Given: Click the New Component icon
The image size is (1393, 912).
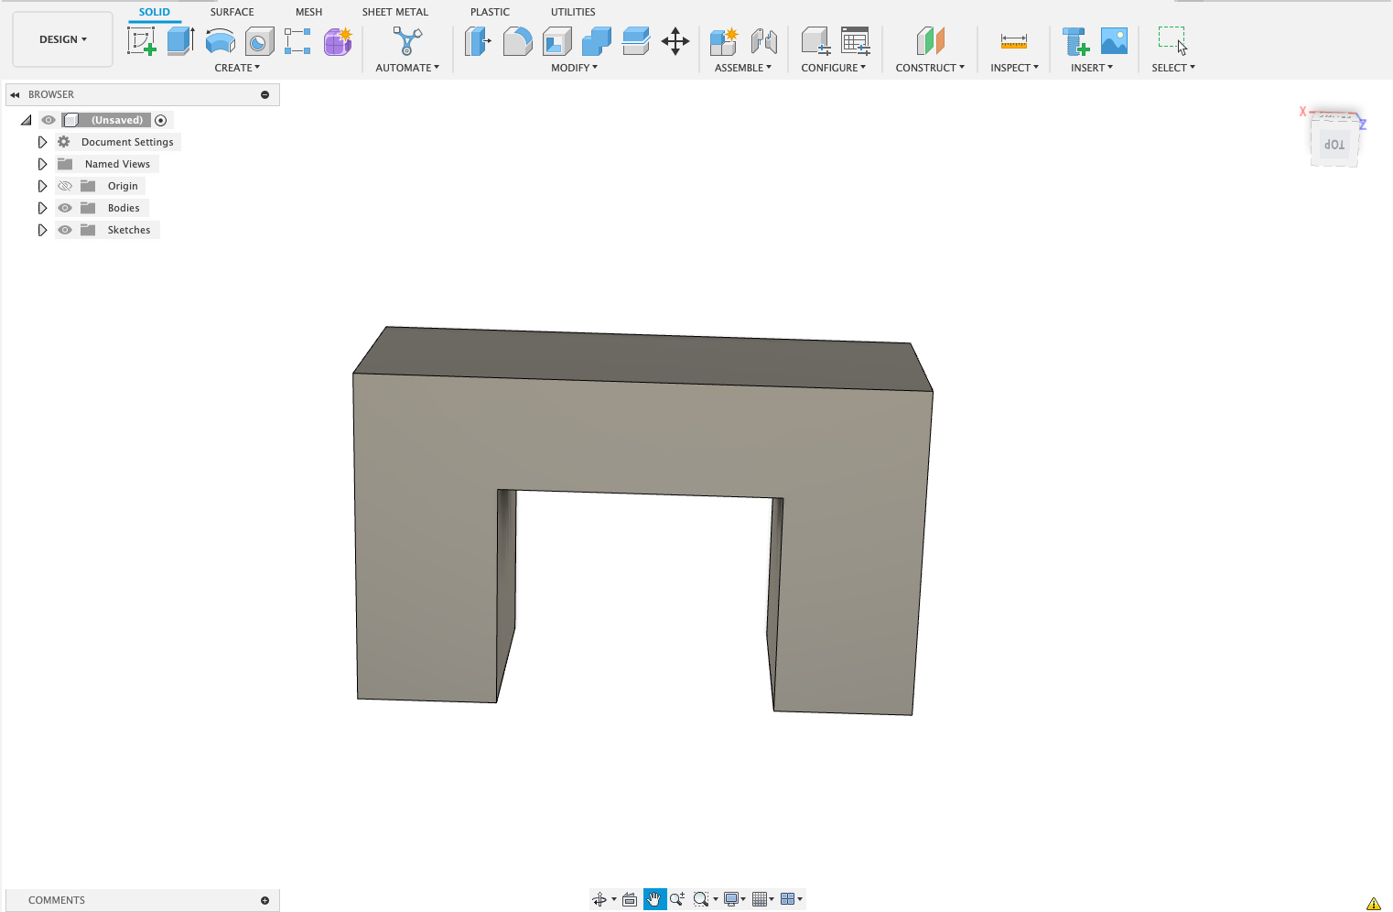Looking at the screenshot, I should pyautogui.click(x=724, y=41).
